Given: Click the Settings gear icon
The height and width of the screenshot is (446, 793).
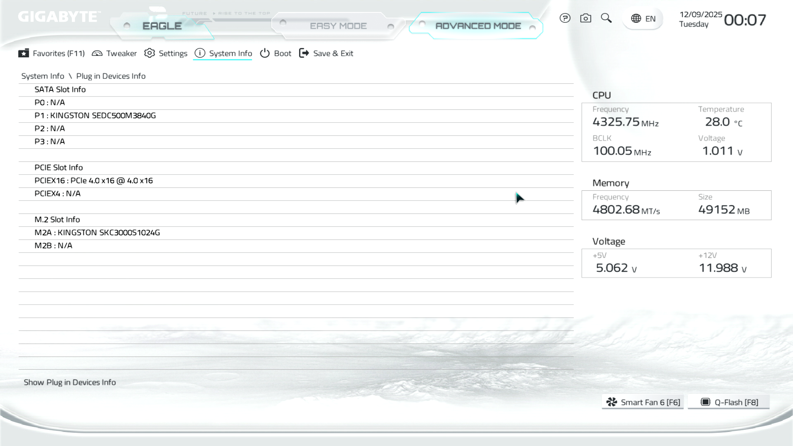Looking at the screenshot, I should pos(150,53).
